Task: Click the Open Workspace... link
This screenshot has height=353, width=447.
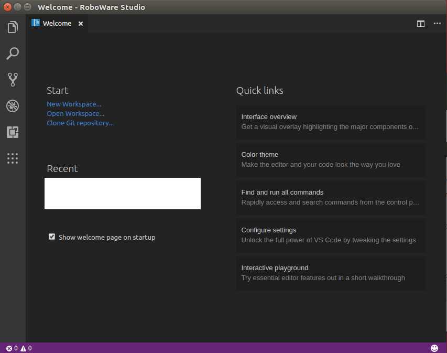Action: click(x=75, y=114)
